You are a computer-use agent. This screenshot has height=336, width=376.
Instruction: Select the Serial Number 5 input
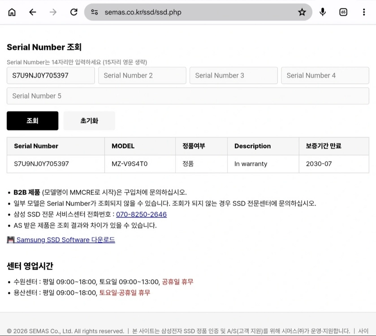pyautogui.click(x=188, y=96)
